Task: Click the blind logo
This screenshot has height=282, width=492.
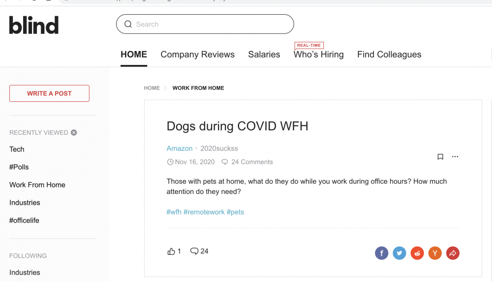Action: 34,25
